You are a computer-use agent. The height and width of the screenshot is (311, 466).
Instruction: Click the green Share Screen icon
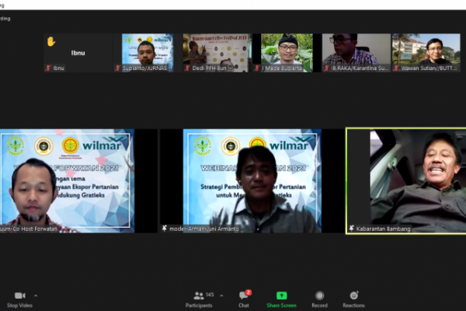(x=281, y=295)
